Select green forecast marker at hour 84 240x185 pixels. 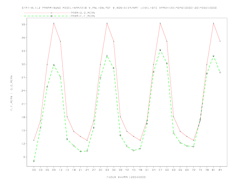(220, 72)
